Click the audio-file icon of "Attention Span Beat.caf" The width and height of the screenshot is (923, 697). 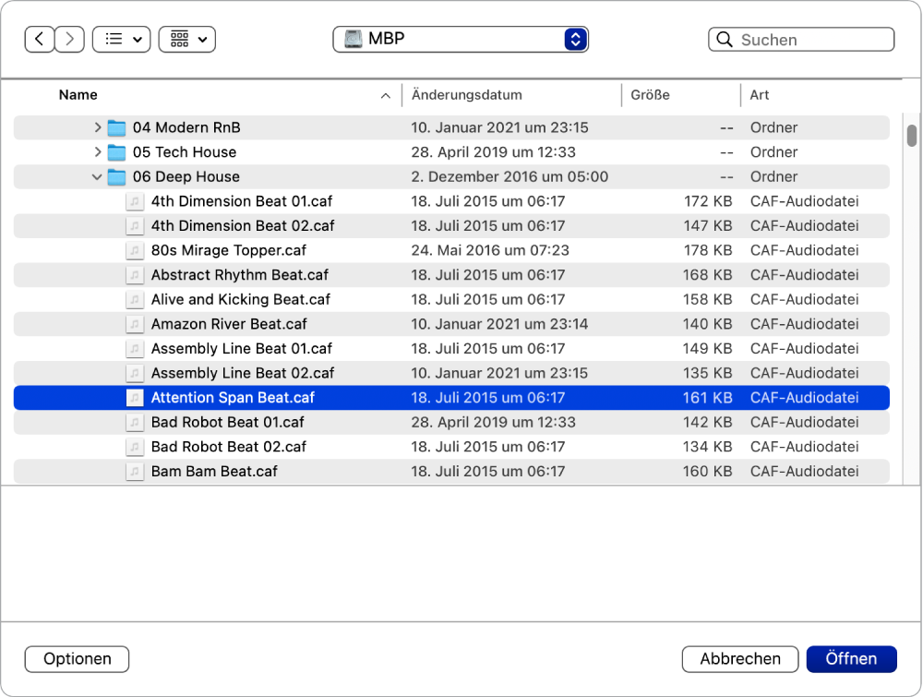point(135,398)
